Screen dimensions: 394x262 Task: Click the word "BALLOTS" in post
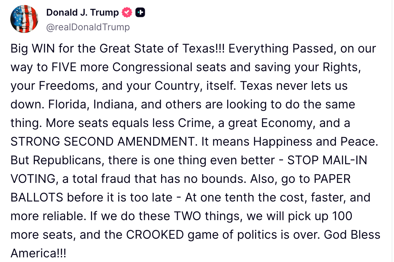pos(37,197)
